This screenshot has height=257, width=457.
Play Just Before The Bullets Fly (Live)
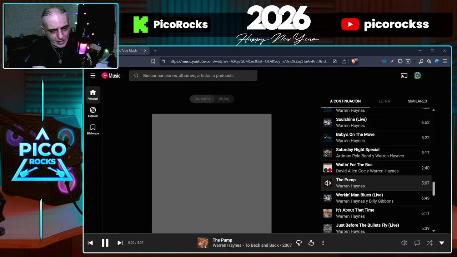(377, 228)
